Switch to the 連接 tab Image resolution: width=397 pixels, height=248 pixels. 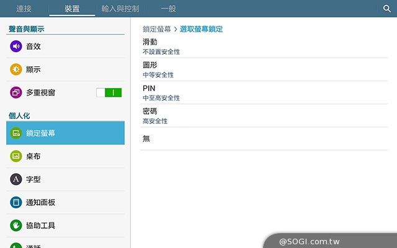coord(24,9)
